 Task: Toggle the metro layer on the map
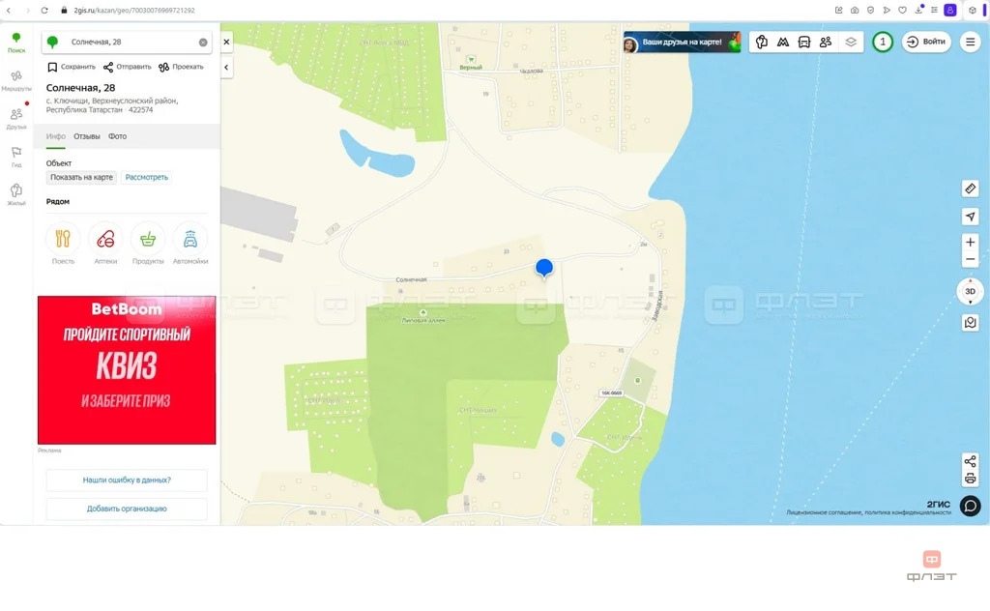(783, 43)
